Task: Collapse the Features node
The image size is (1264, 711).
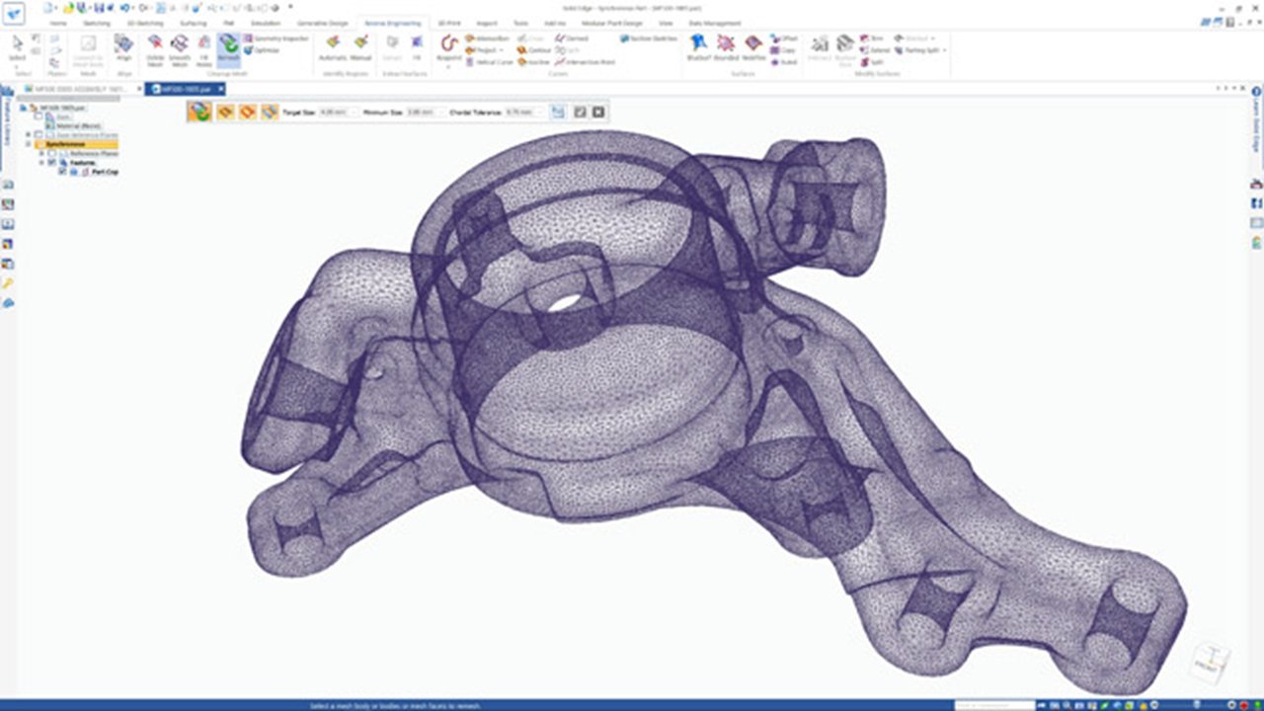Action: click(x=41, y=162)
